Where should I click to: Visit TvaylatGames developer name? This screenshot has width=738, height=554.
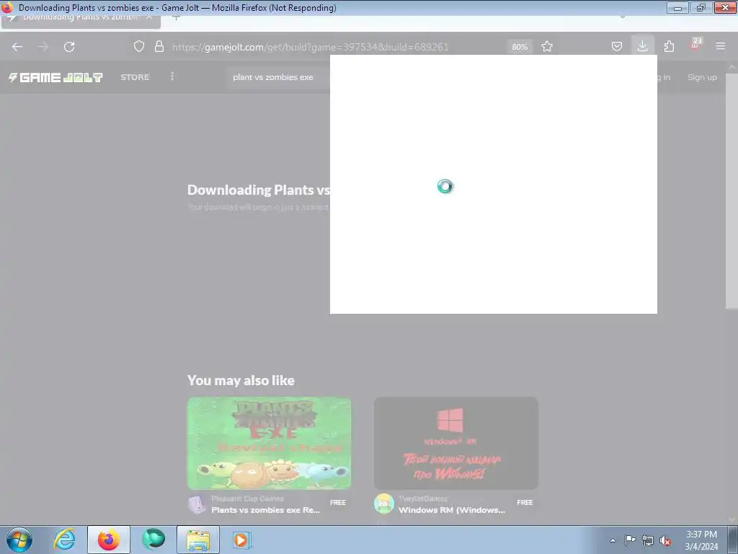423,498
